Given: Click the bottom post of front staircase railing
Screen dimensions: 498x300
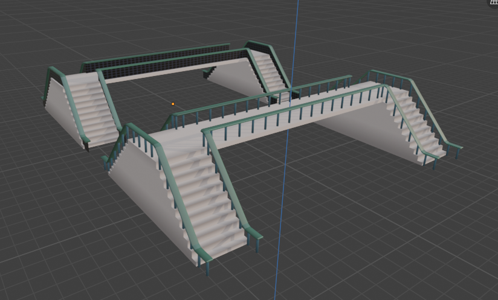Looking at the screenshot, I should (x=207, y=269).
